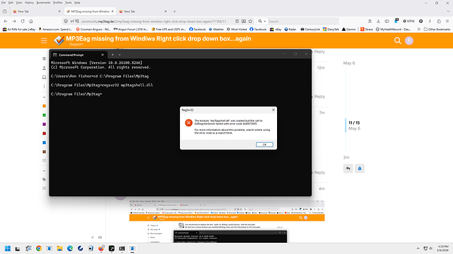Close the Command Prompt tab

pyautogui.click(x=102, y=55)
